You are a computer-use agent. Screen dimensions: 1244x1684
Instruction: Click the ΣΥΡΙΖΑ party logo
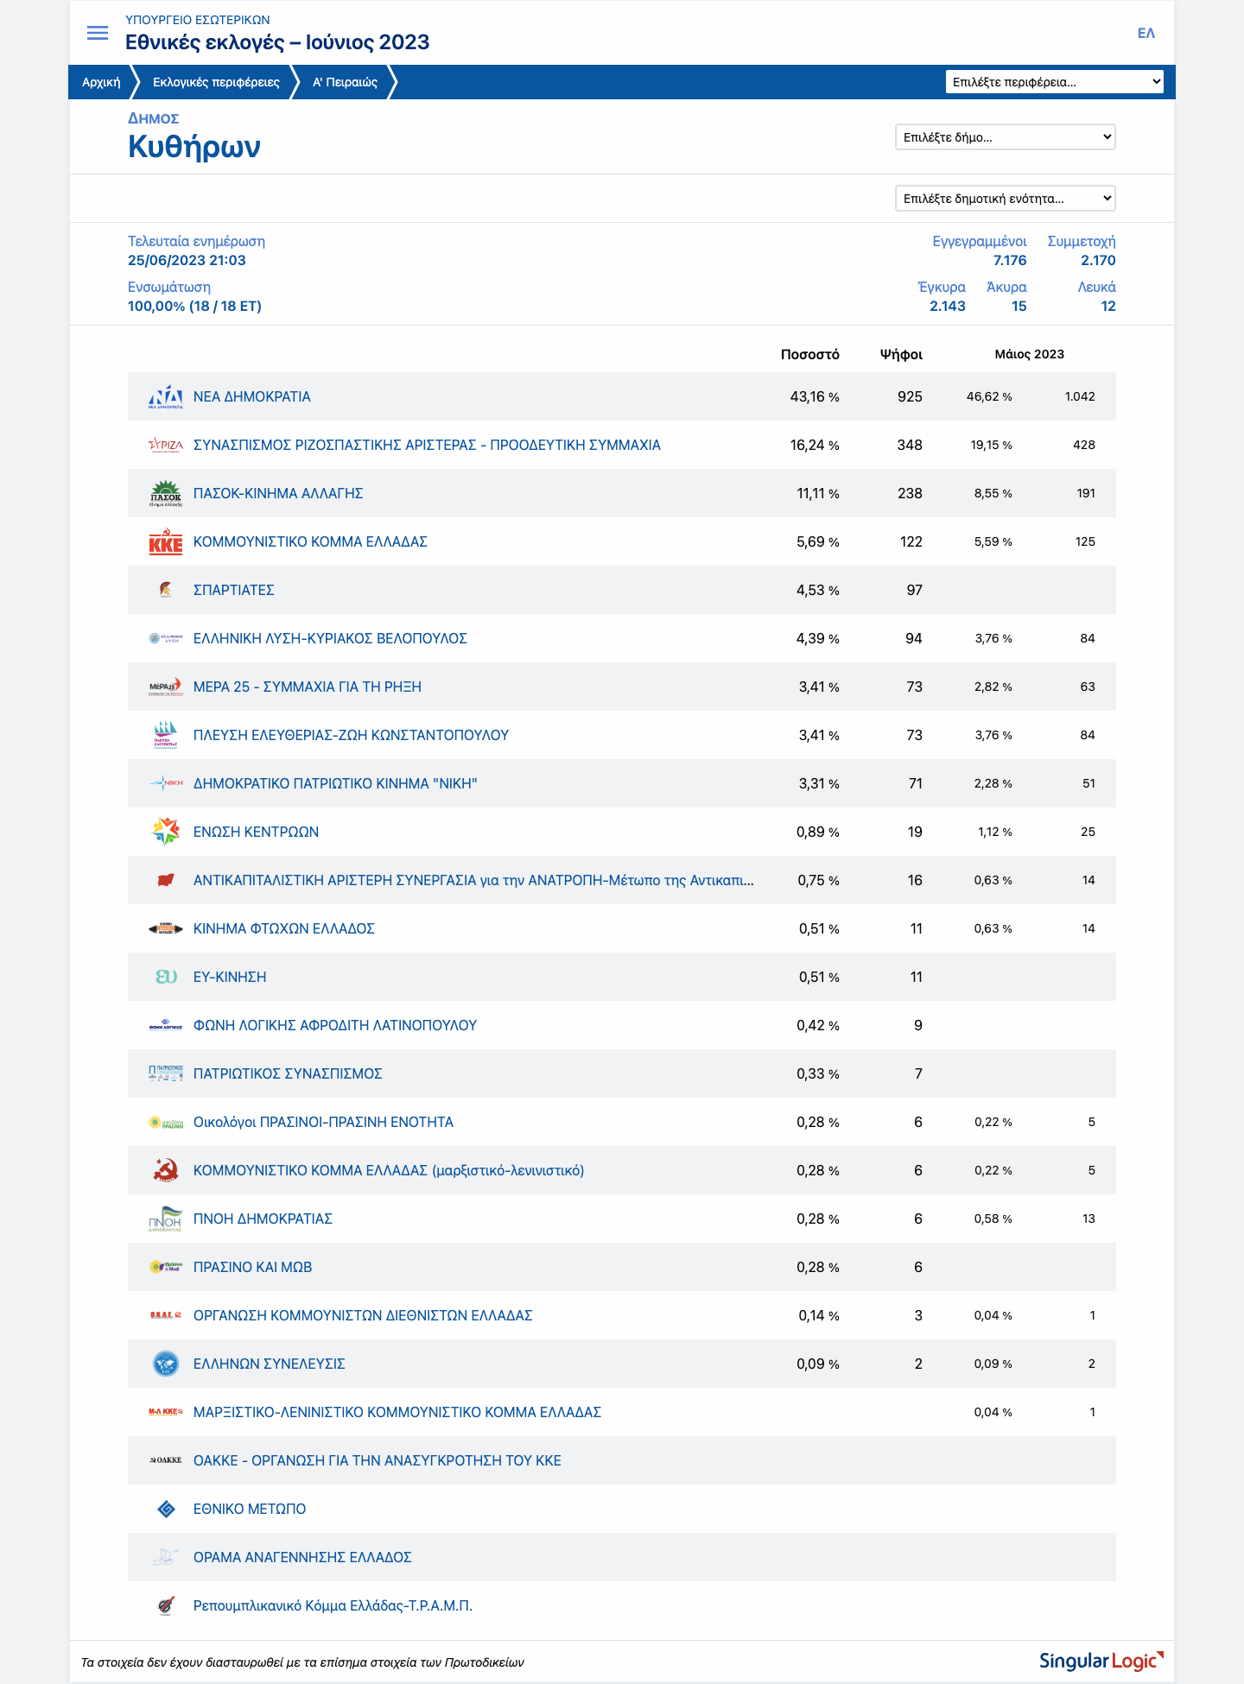165,445
